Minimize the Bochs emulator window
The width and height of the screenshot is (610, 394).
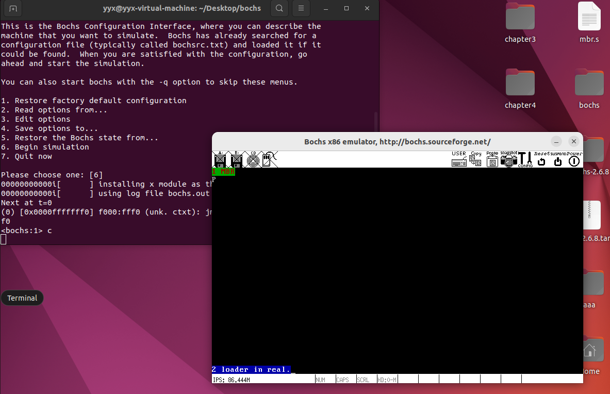click(556, 142)
